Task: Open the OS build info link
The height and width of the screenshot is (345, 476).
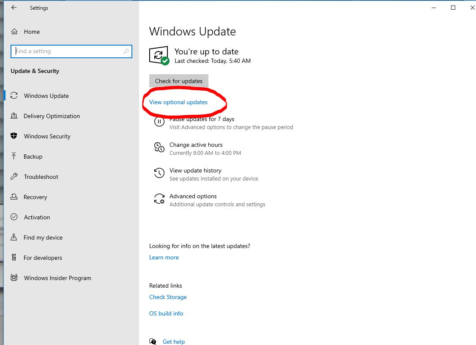Action: [166, 313]
